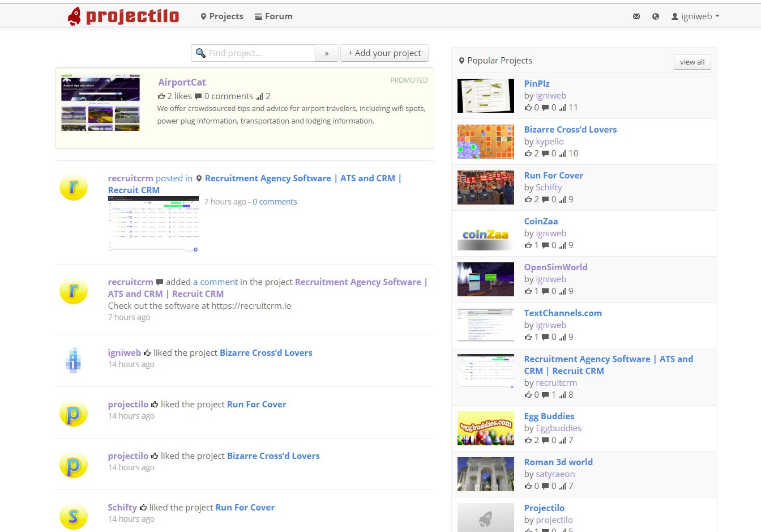Click the 0 comments link under AirportCat
Image resolution: width=761 pixels, height=532 pixels.
(229, 96)
